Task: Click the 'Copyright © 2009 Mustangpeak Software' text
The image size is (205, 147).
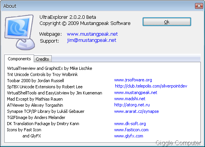Action: [x=85, y=23]
